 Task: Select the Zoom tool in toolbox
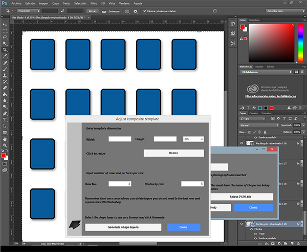click(x=5, y=145)
